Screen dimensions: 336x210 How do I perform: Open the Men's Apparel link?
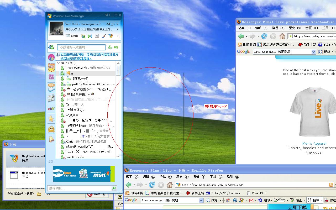pos(314,143)
